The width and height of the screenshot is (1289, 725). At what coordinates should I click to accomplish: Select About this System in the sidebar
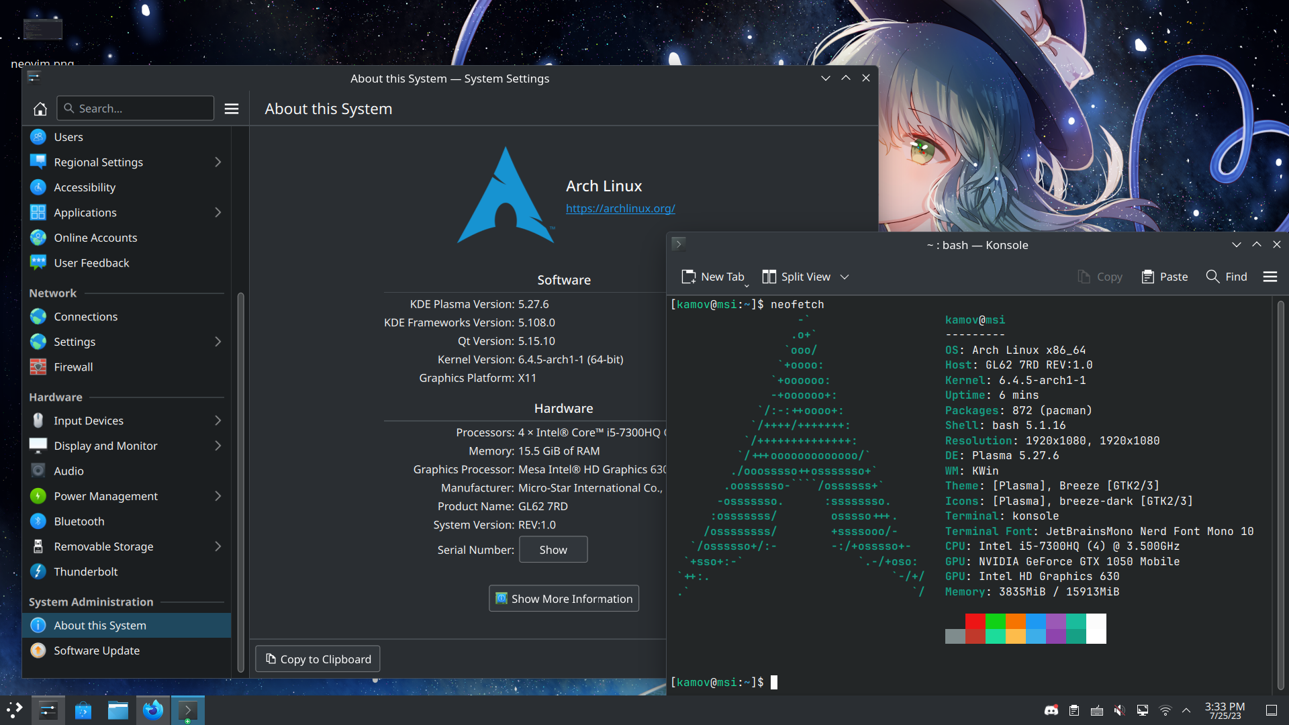[127, 626]
